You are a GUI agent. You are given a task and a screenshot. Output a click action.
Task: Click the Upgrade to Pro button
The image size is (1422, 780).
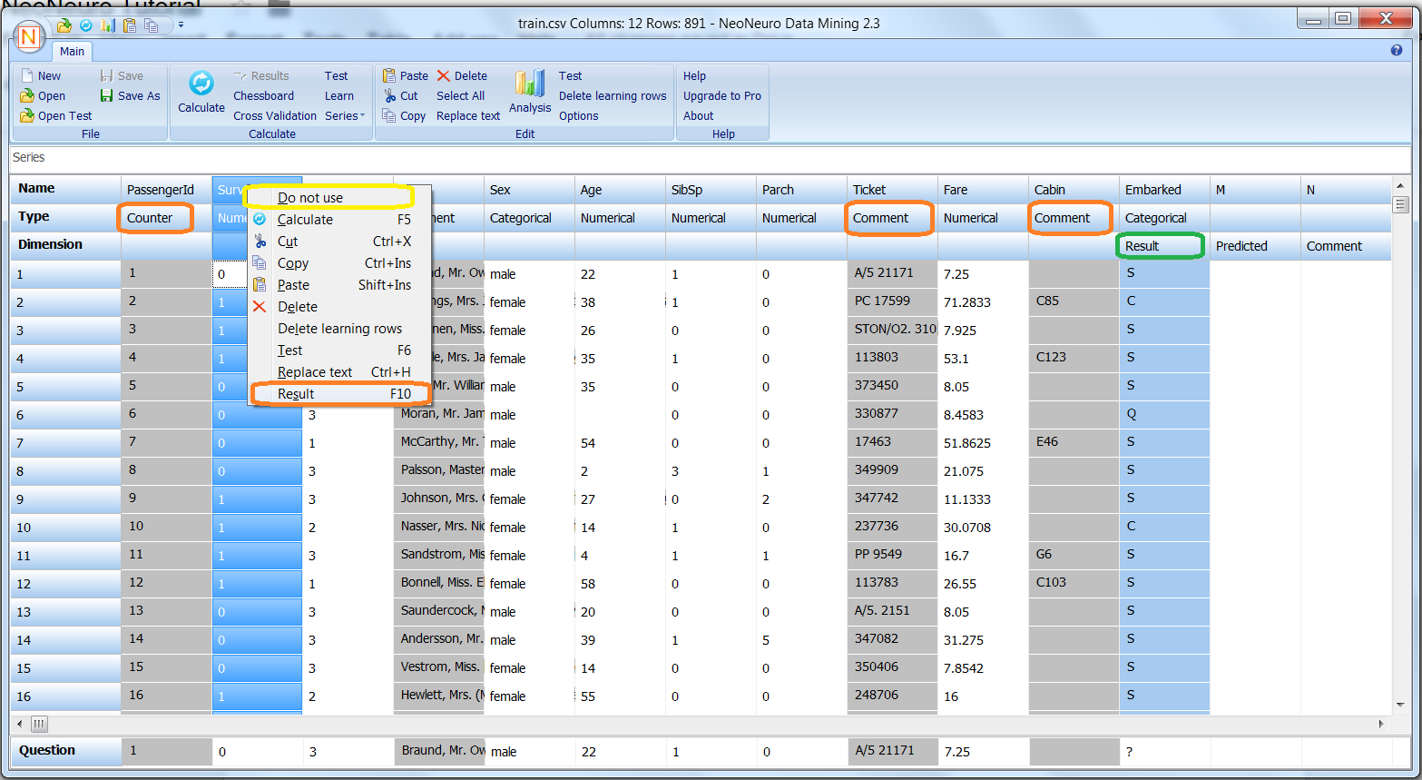721,96
